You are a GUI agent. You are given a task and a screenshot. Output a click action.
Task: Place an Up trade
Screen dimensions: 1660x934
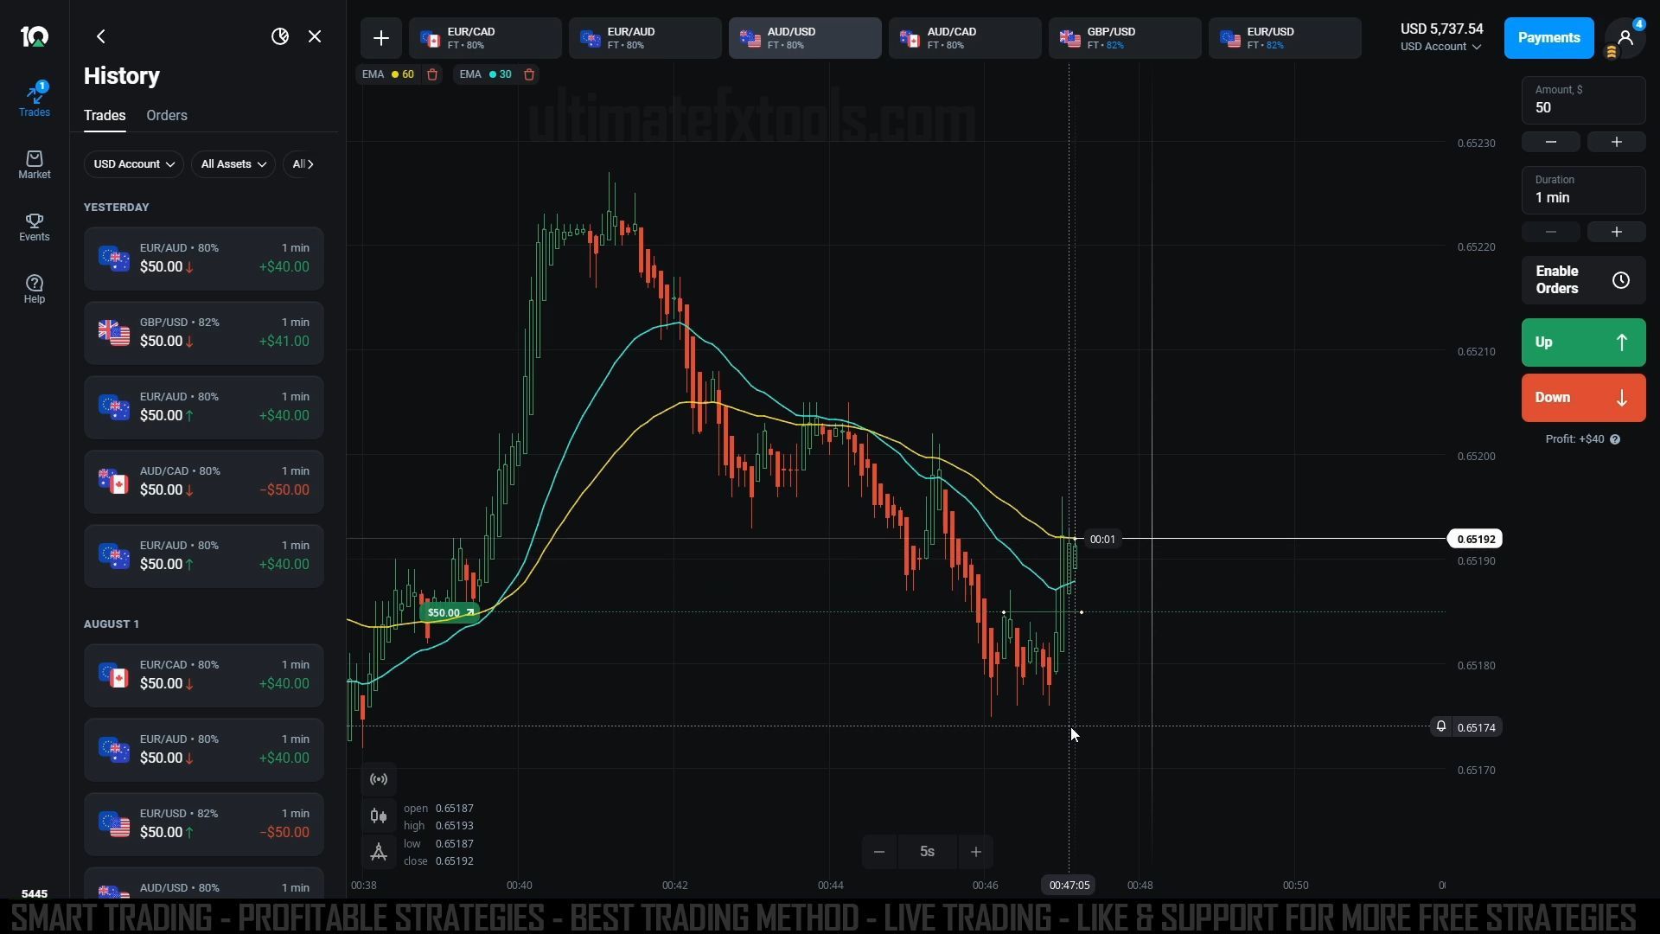1584,342
